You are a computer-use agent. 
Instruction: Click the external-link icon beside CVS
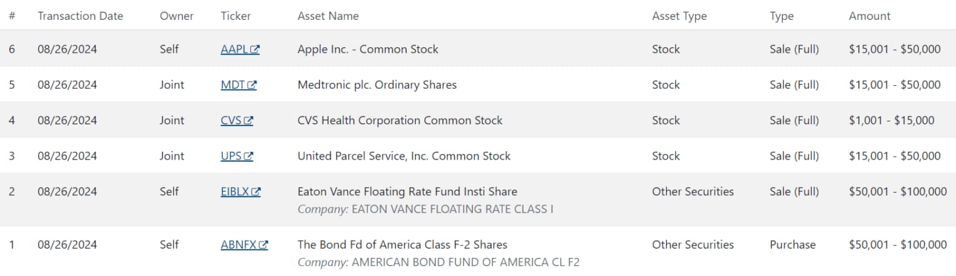point(249,120)
